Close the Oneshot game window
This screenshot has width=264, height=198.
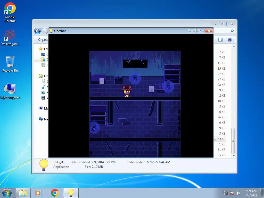coord(209,31)
